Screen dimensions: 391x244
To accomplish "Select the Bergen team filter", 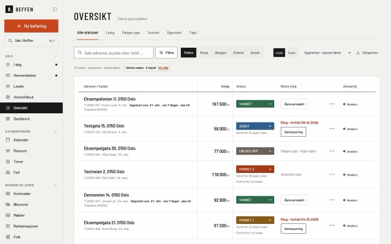I will 220,53.
